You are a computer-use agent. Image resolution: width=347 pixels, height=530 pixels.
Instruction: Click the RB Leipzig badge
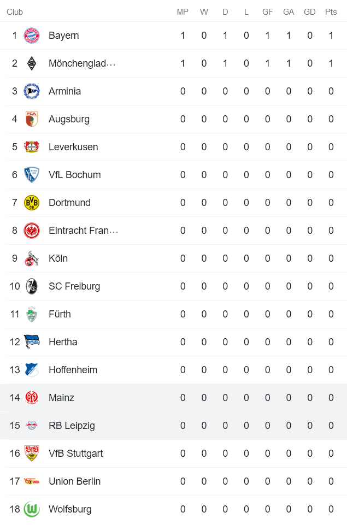(x=32, y=426)
